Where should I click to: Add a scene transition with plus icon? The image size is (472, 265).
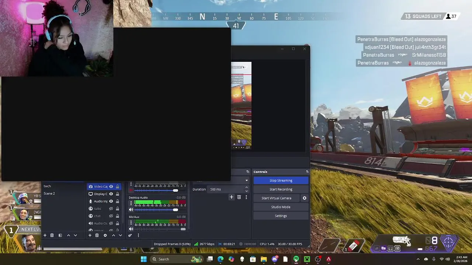(x=232, y=197)
